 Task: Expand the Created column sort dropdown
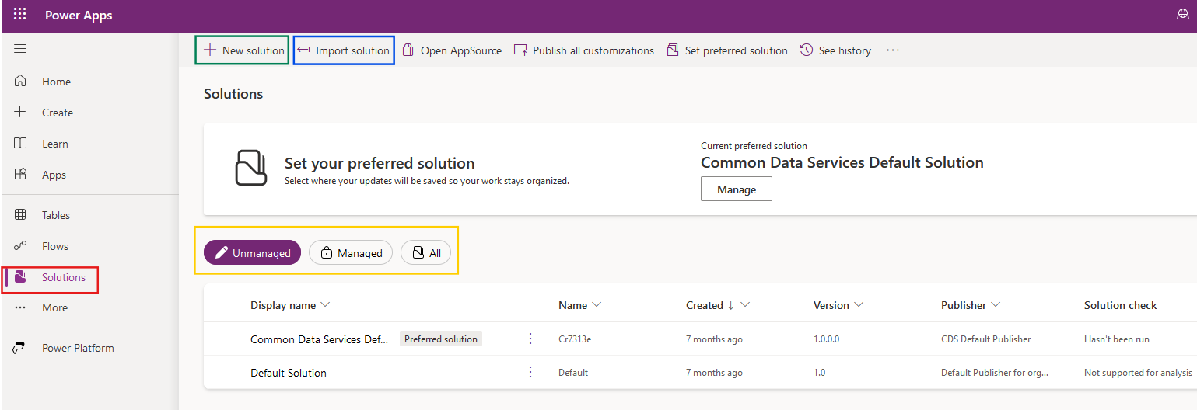coord(745,304)
